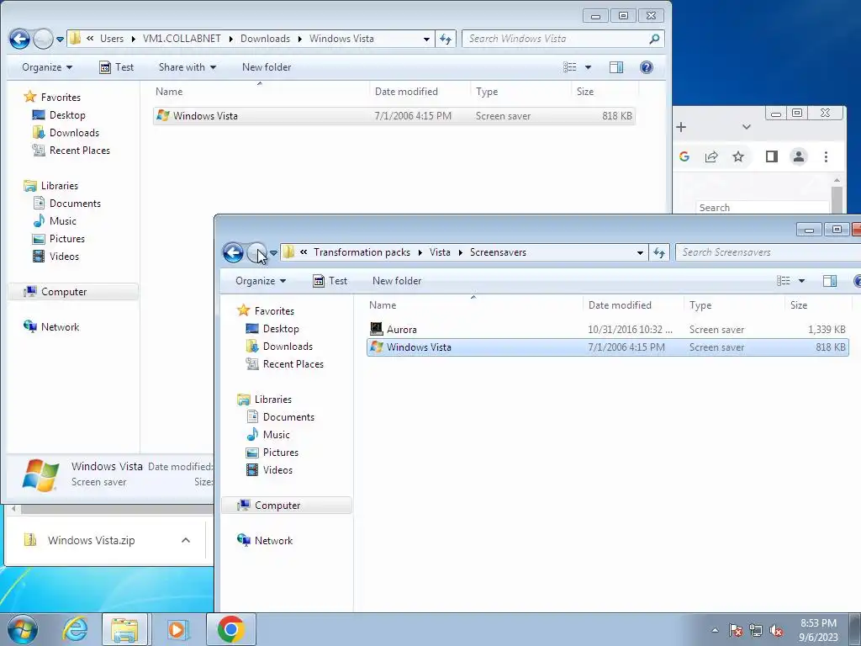This screenshot has width=861, height=646.
Task: Click Test button in Screensavers window toolbar
Action: click(330, 281)
